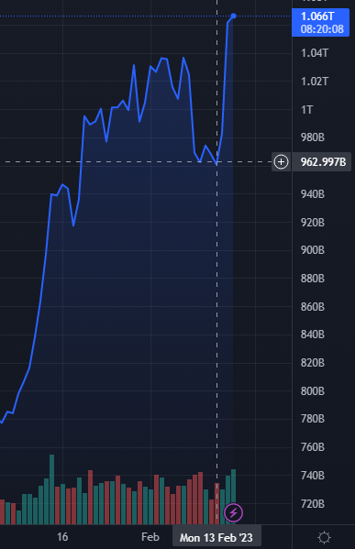The image size is (355, 549).
Task: Click the 800B price axis label
Action: tap(313, 391)
